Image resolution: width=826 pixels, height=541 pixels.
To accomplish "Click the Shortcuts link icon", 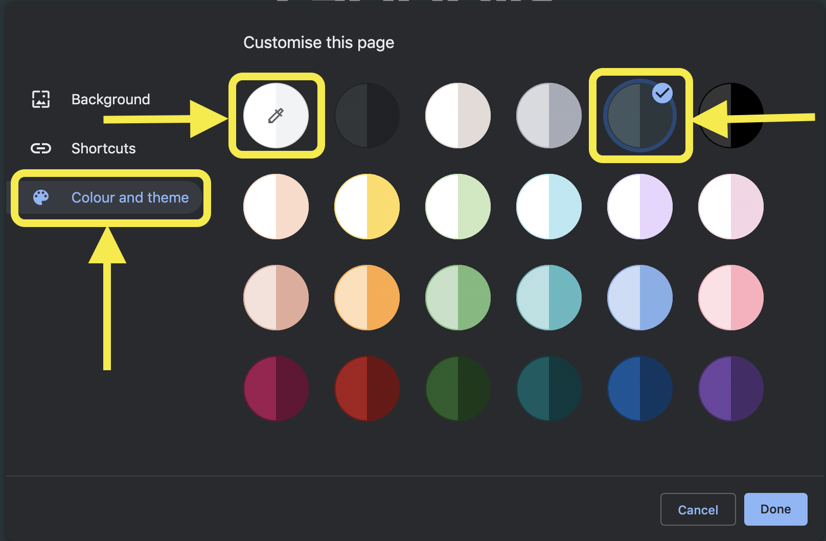I will point(41,148).
